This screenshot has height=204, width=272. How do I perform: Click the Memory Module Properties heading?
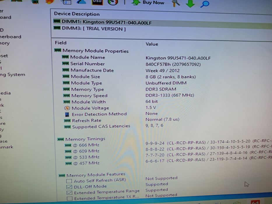[x=96, y=51]
